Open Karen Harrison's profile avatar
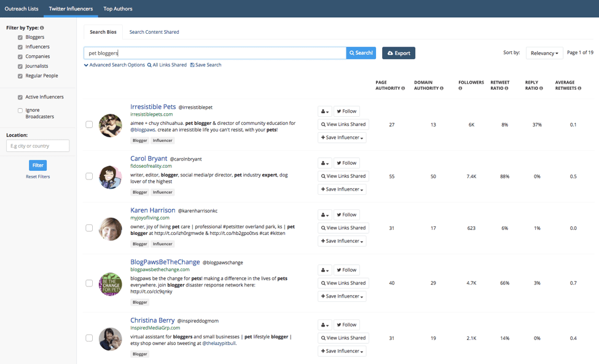This screenshot has width=599, height=364. (x=111, y=229)
